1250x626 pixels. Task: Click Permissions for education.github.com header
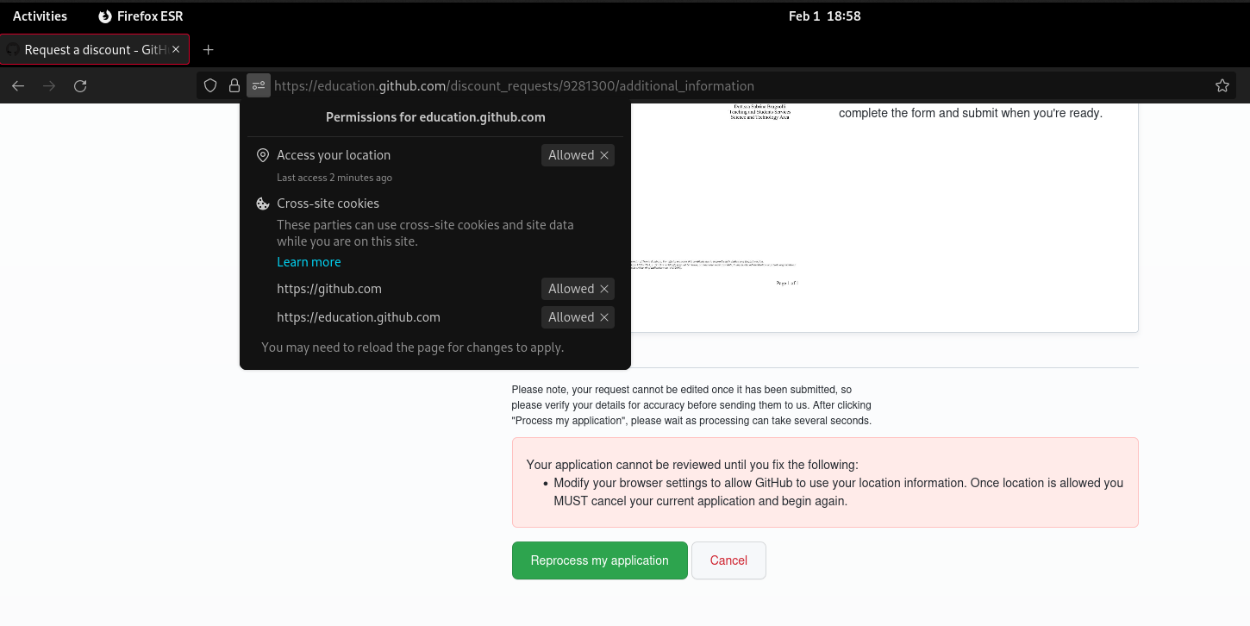click(435, 117)
